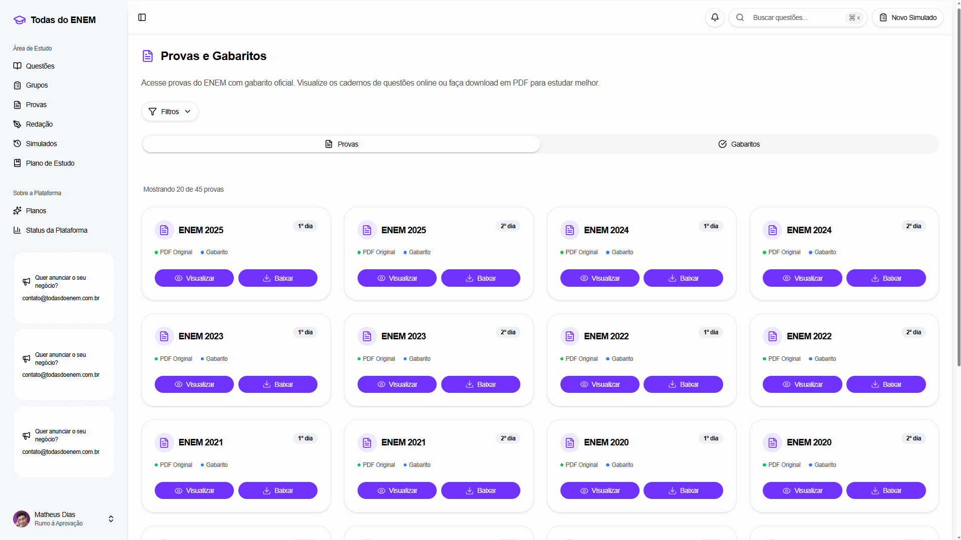Click Gabarito label on ENEM 2021 2º dia
Image resolution: width=961 pixels, height=540 pixels.
click(420, 465)
